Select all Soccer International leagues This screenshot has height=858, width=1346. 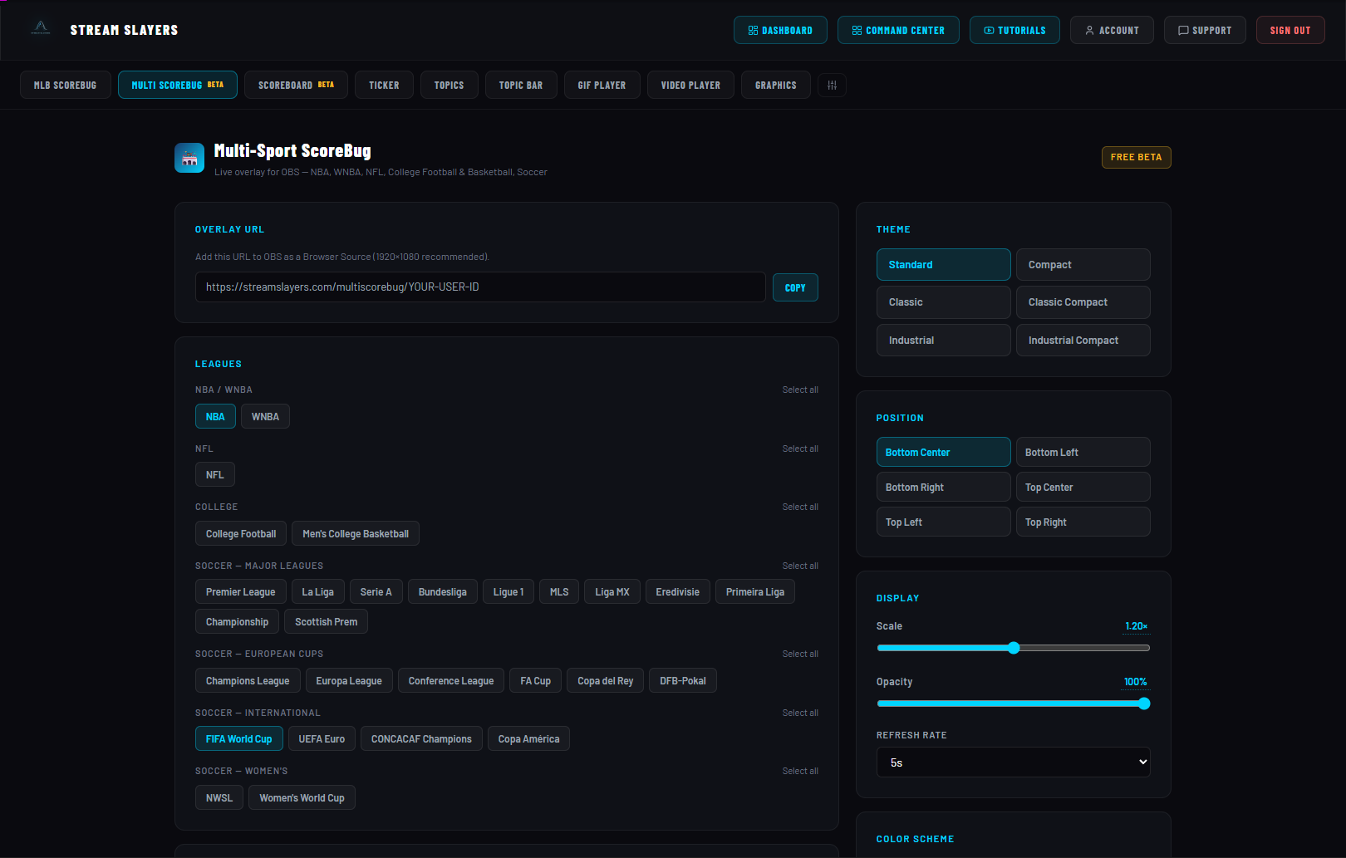(800, 713)
